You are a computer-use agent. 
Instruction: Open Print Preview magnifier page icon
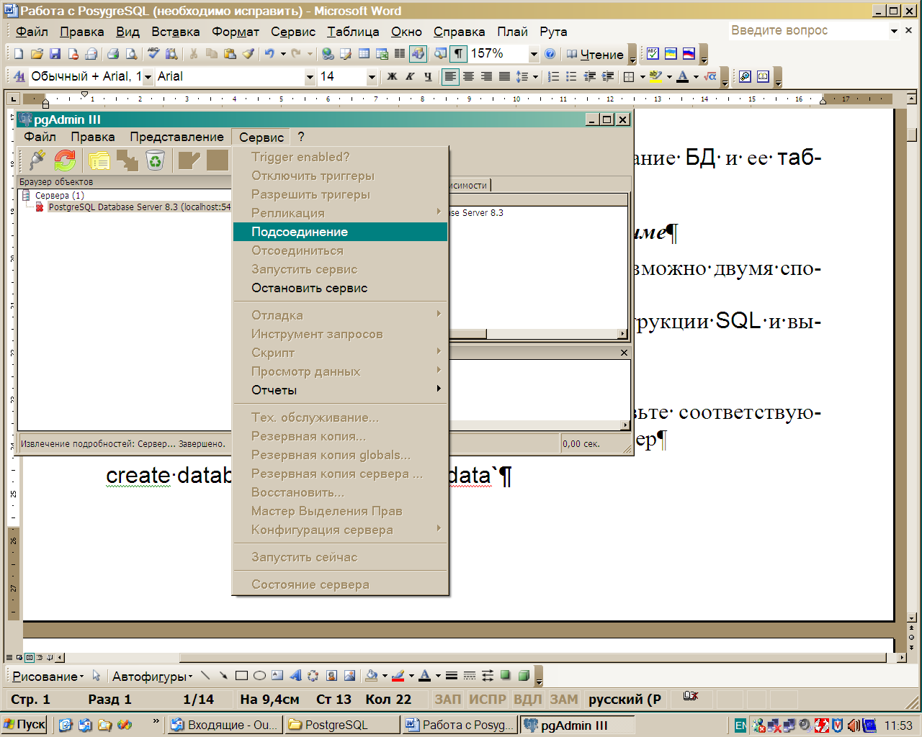click(x=131, y=54)
